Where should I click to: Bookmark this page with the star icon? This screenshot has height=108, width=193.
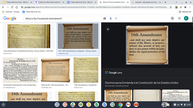click(x=171, y=7)
